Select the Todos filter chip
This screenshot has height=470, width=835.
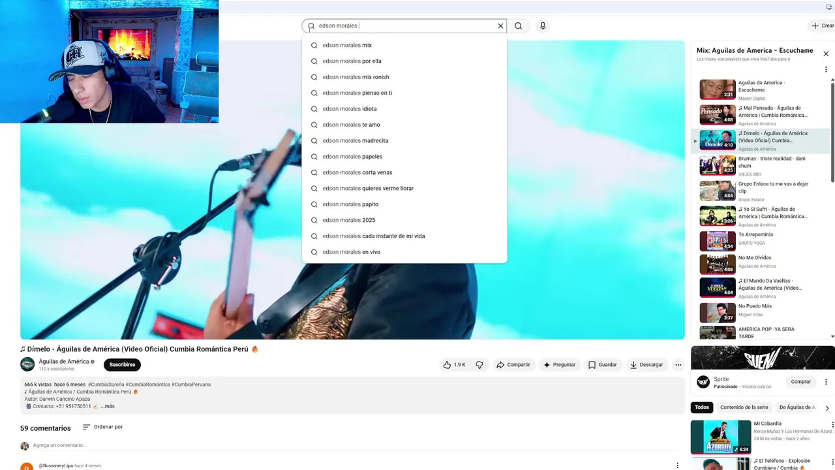702,407
